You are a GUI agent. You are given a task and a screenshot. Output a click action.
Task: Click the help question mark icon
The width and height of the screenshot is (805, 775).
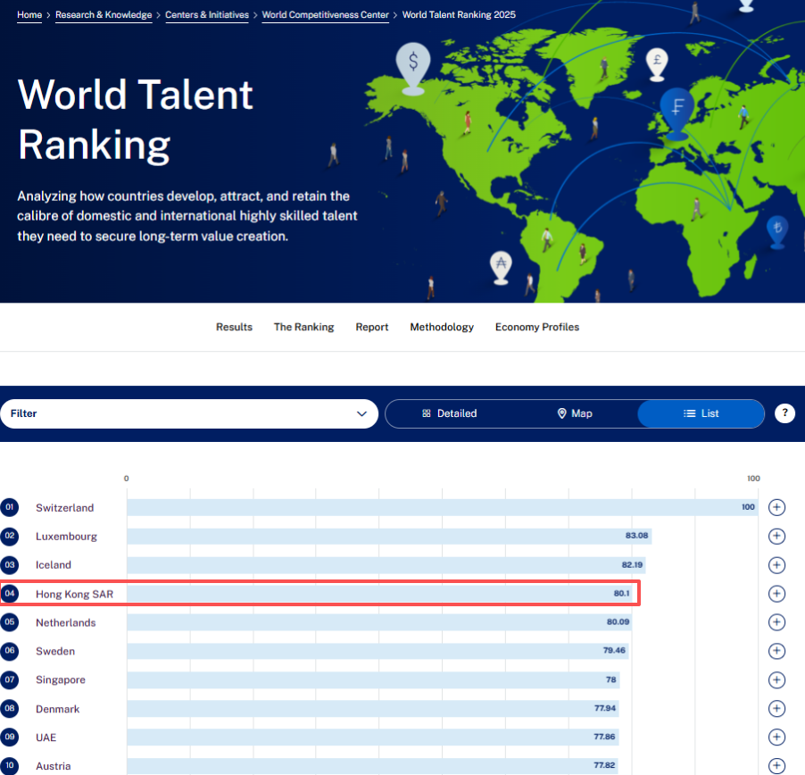coord(784,413)
